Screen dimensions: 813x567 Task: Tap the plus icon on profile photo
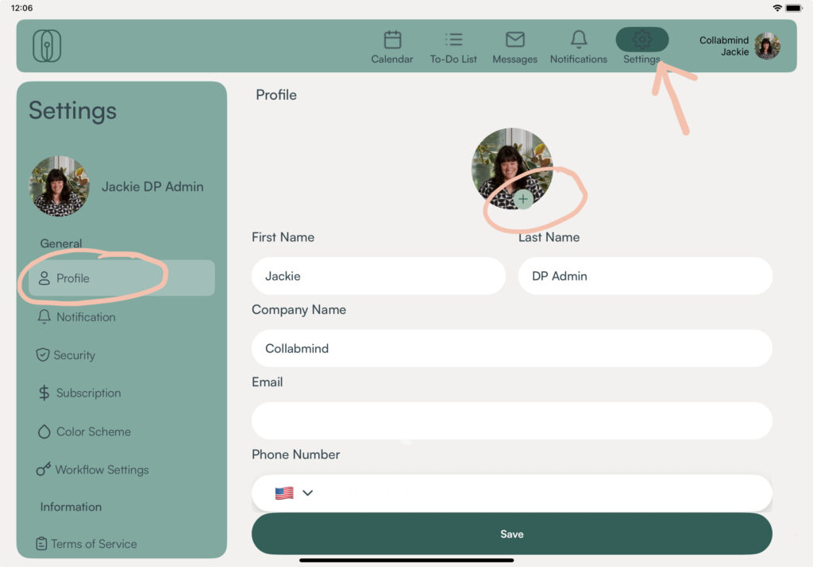[523, 199]
